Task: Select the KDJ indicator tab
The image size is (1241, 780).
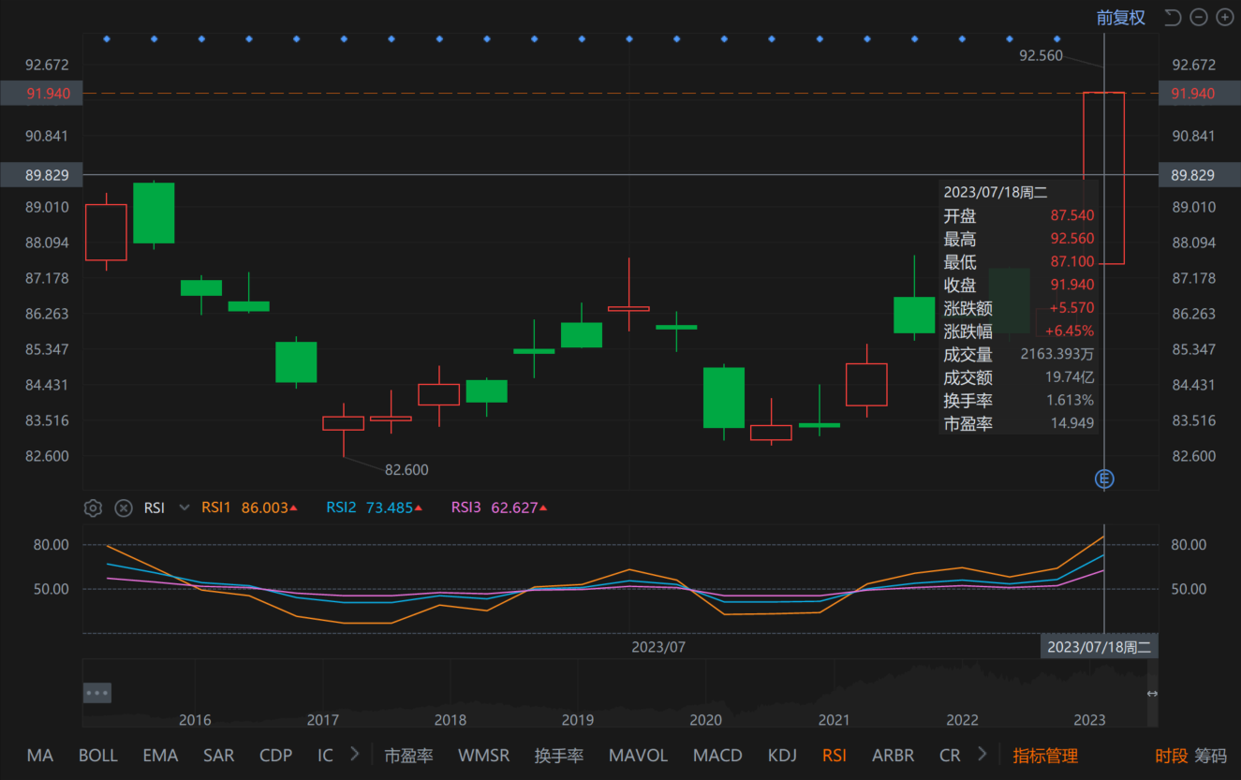Action: point(782,756)
